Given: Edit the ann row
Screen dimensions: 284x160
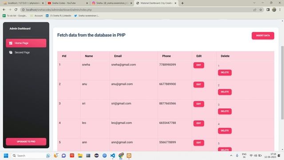Looking at the screenshot, I should (199, 143).
